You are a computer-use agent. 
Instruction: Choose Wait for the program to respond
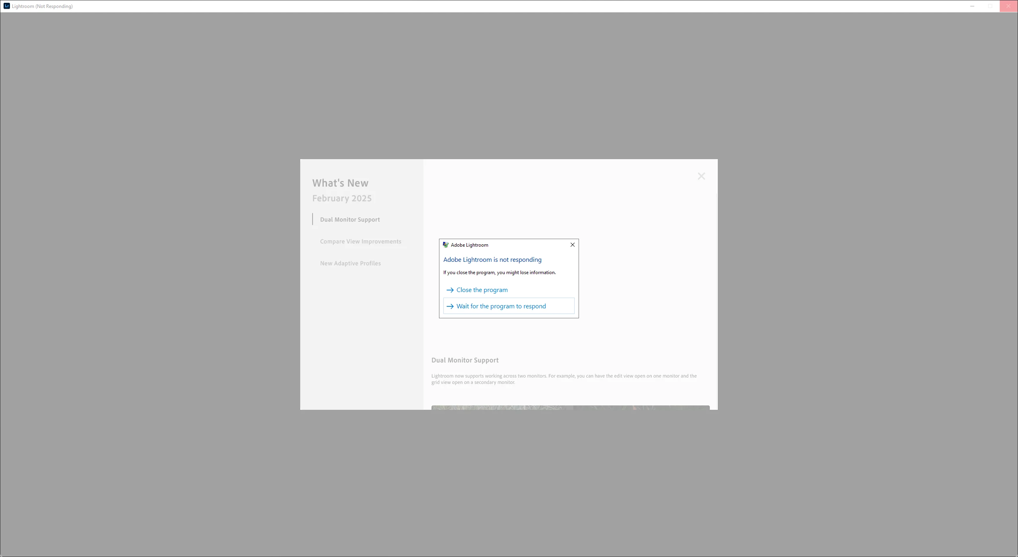click(x=501, y=306)
